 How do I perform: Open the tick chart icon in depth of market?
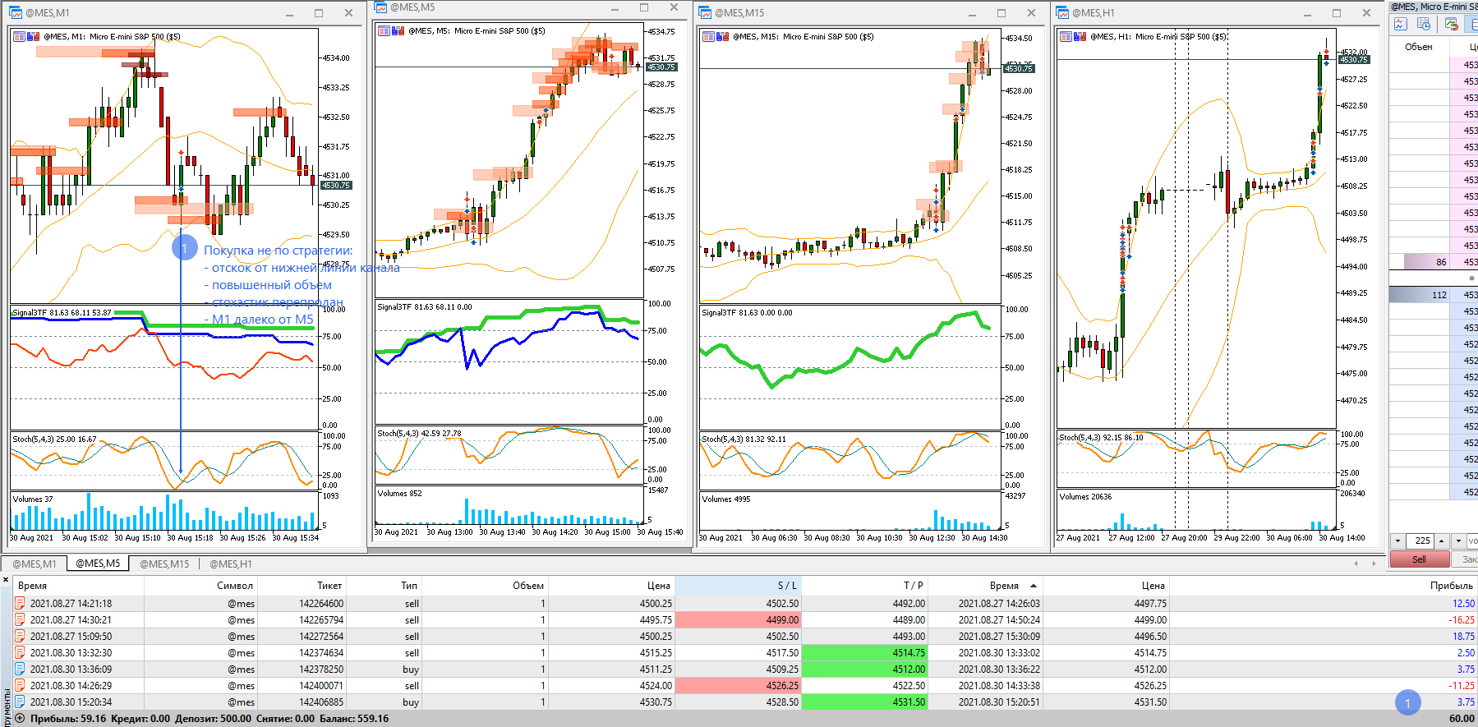click(x=1400, y=24)
